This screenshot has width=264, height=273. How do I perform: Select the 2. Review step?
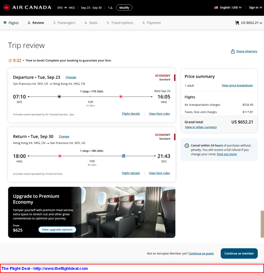tap(36, 23)
